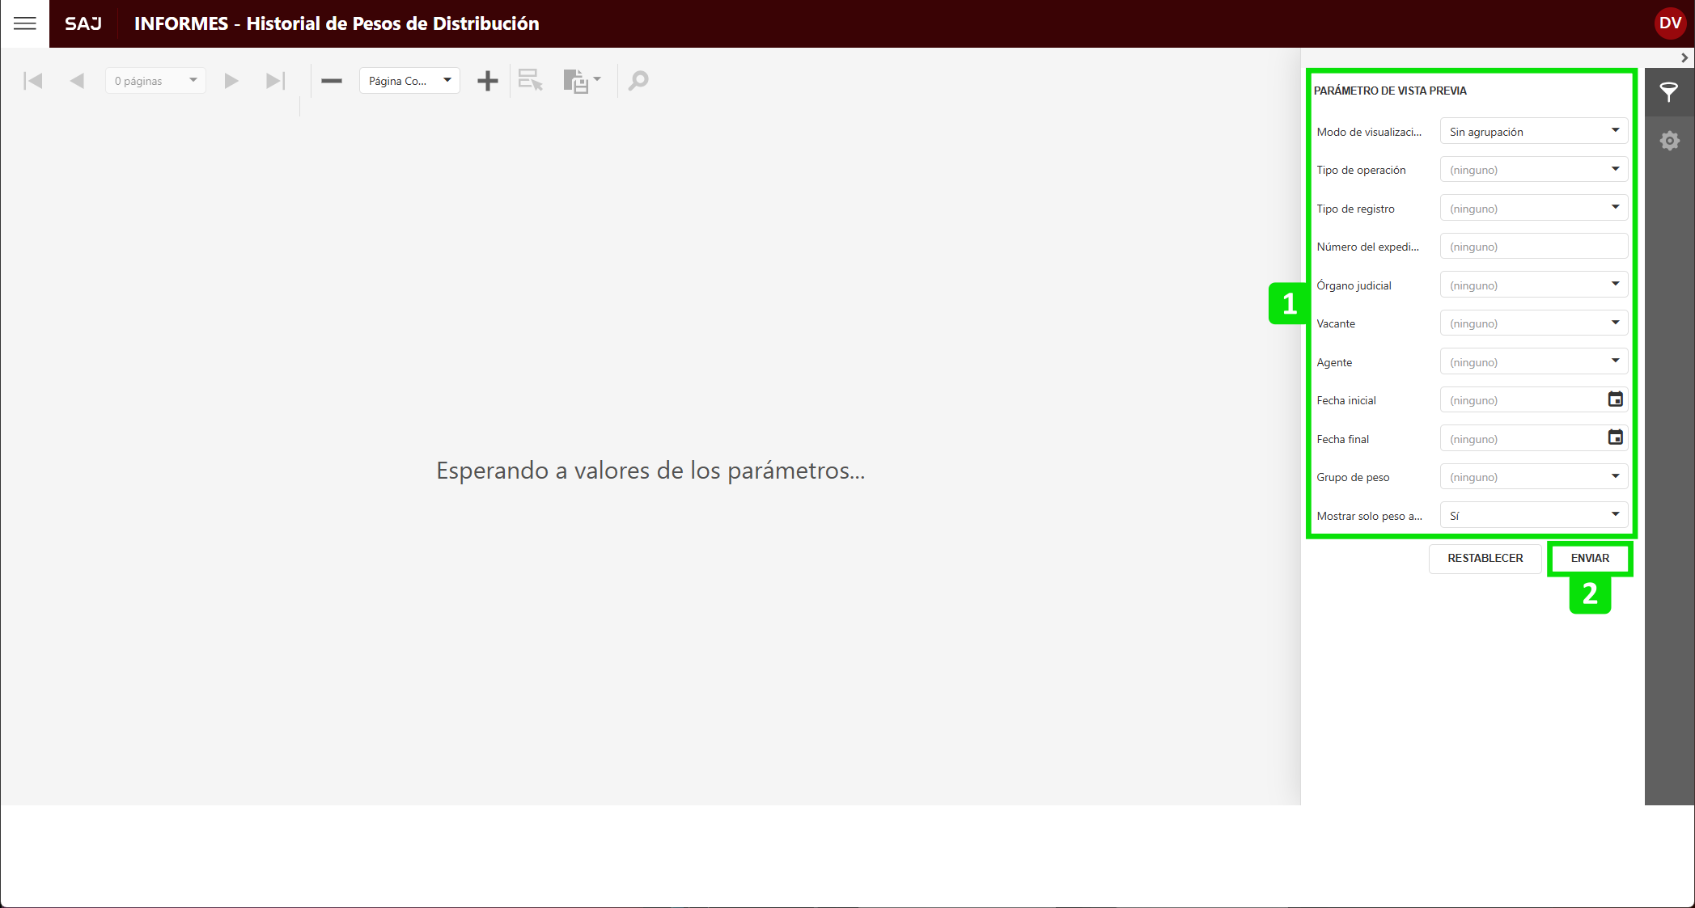Open Fecha inicial calendar picker
This screenshot has height=908, width=1695.
[1615, 399]
